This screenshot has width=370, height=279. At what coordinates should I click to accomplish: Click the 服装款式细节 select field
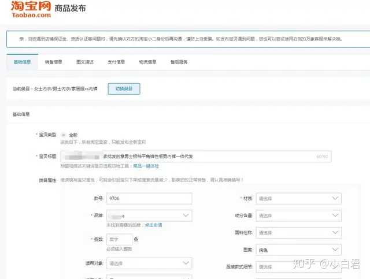click(x=298, y=267)
